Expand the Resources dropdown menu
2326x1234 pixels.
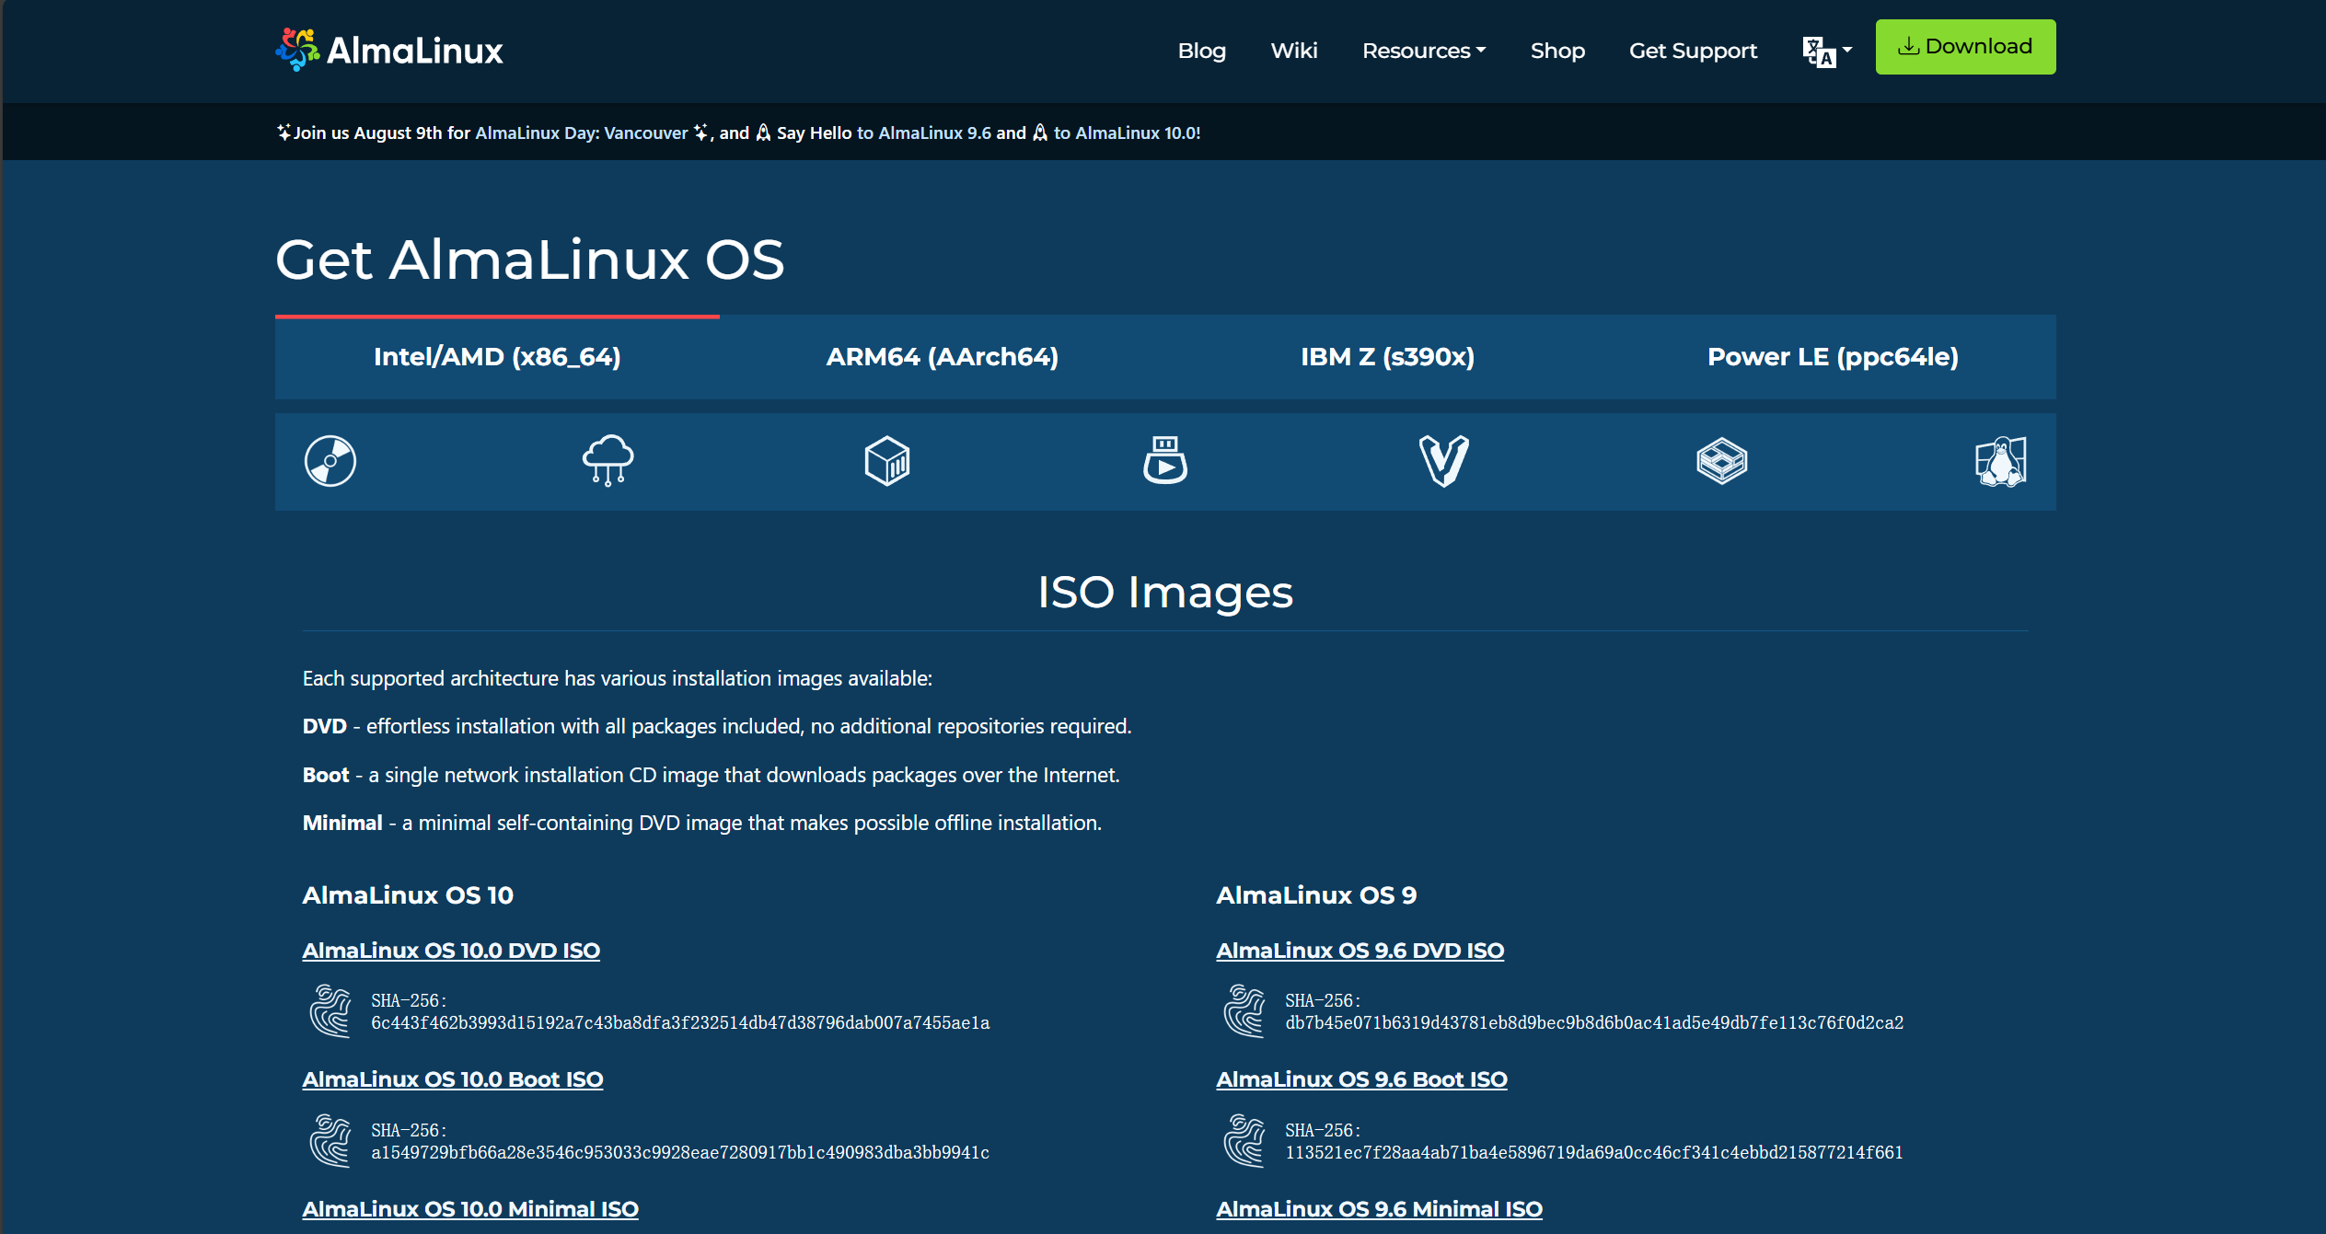click(1424, 51)
